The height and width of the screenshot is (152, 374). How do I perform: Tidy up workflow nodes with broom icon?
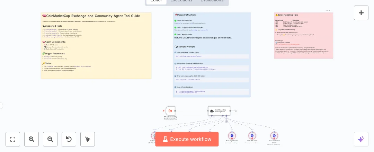click(88, 139)
